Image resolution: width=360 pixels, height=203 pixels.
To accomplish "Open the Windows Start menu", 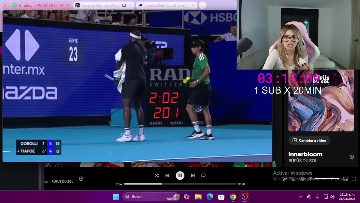I will click(x=116, y=197).
